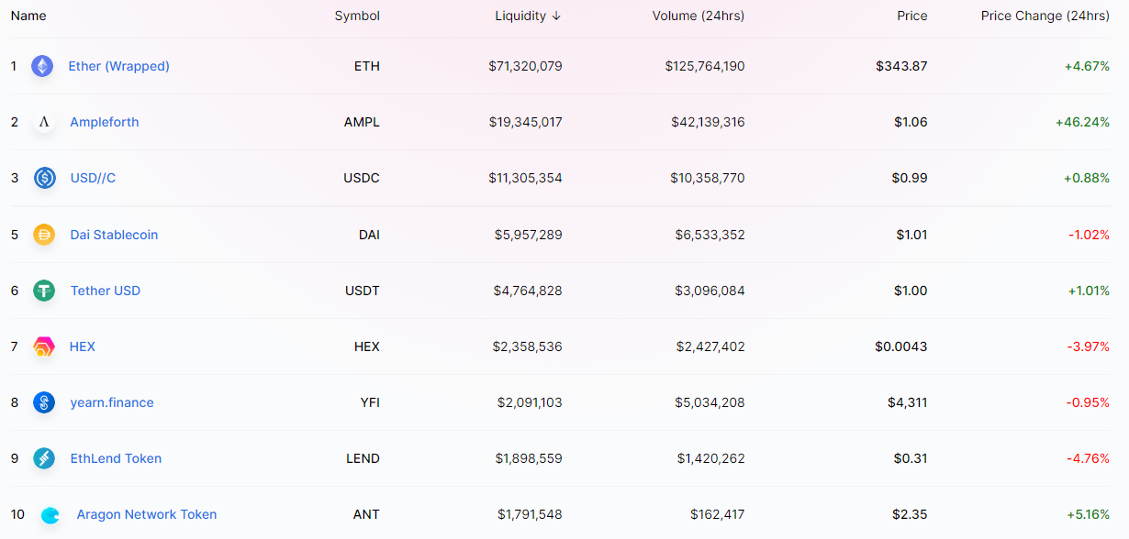
Task: Click the Aragon Network Token icon
Action: 50,515
